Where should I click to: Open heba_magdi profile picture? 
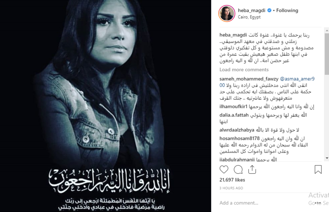coord(226,13)
